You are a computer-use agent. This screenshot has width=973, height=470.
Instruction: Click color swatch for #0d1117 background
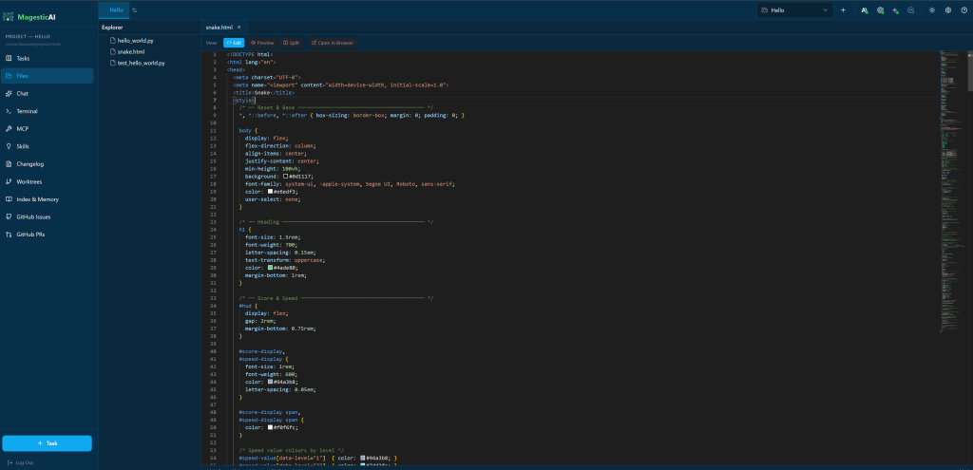point(285,176)
